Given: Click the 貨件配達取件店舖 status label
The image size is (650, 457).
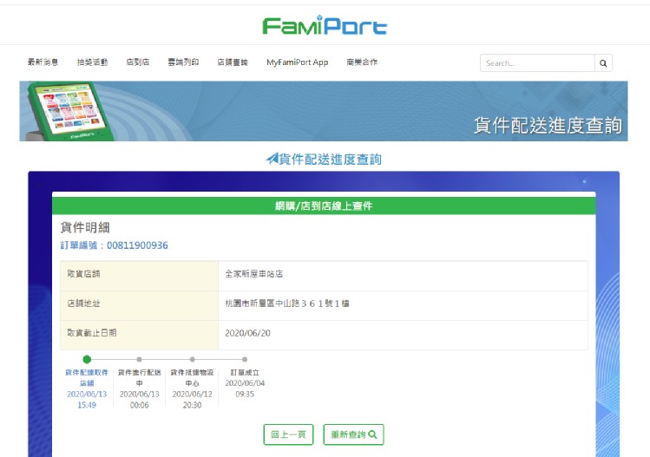Looking at the screenshot, I should click(x=87, y=377).
